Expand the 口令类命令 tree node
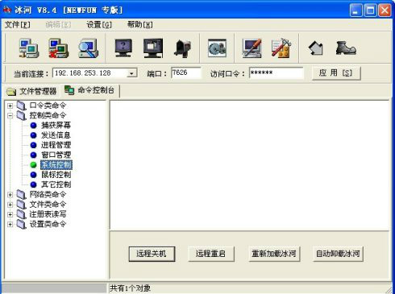 [10, 106]
